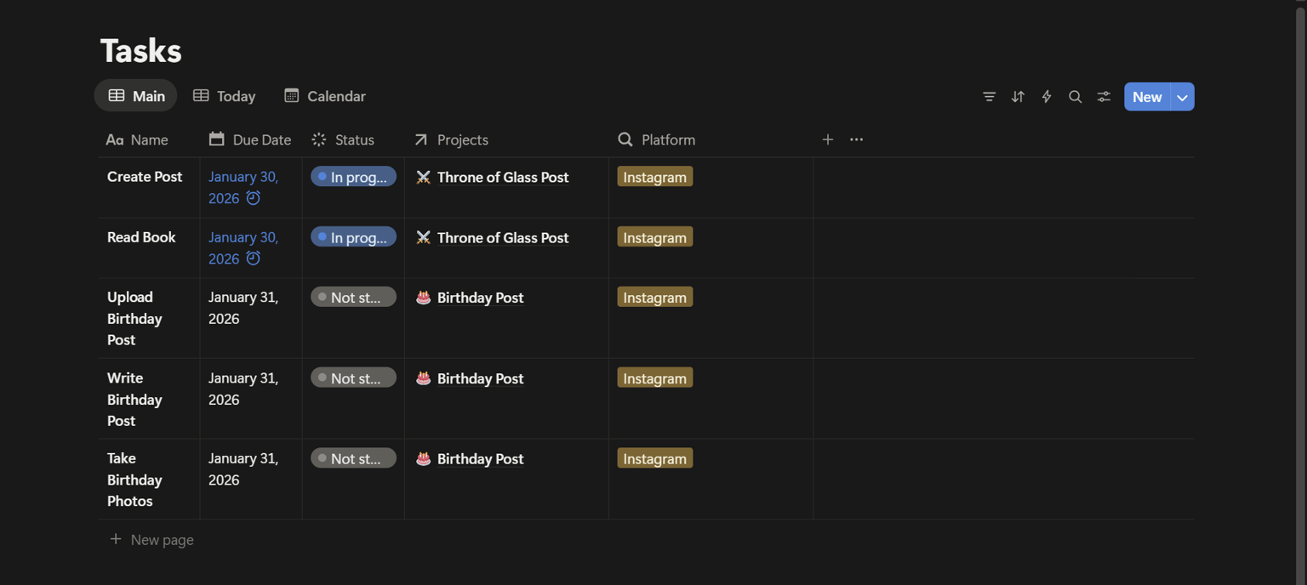The image size is (1307, 585).
Task: Open the Not started status of Take Birthday Photos
Action: [x=353, y=458]
